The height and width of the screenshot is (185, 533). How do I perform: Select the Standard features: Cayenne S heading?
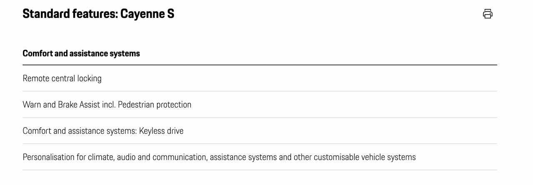pos(98,14)
